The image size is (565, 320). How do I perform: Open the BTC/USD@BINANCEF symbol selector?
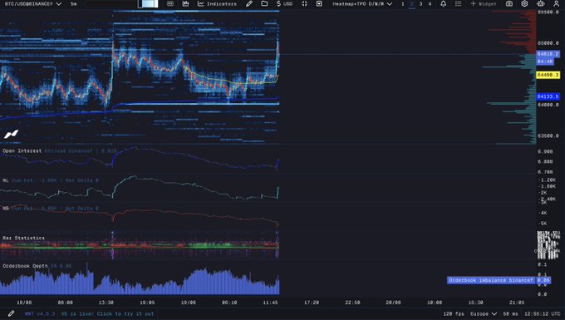coord(32,3)
